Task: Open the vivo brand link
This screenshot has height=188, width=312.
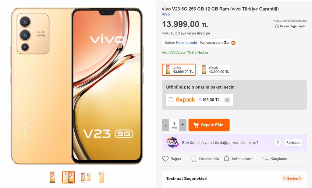Action: (166, 14)
